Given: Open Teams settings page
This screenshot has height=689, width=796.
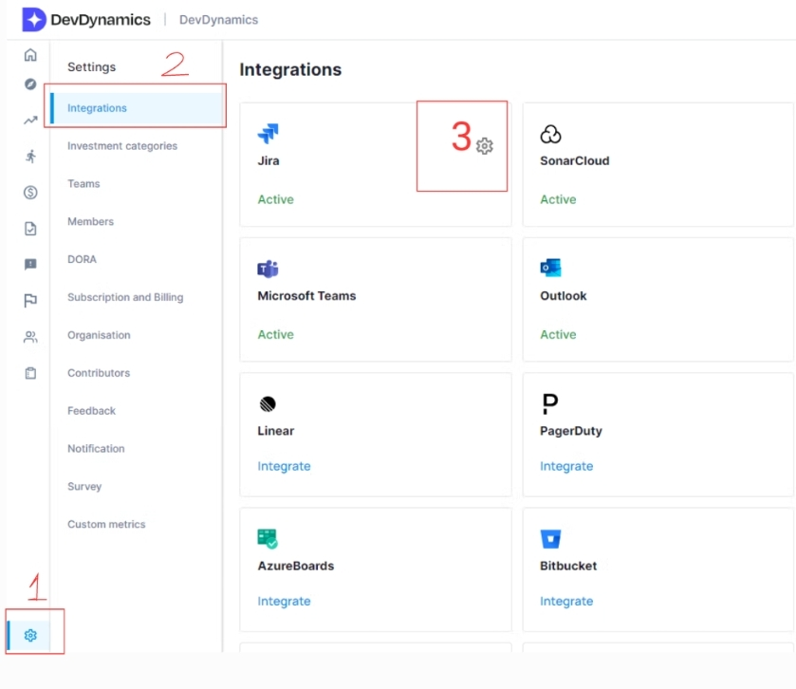Looking at the screenshot, I should tap(83, 184).
